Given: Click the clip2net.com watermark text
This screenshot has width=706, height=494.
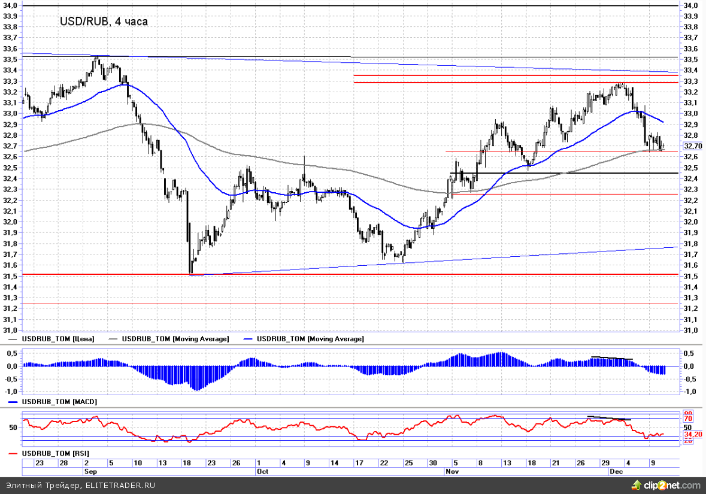Looking at the screenshot, I should tap(672, 485).
